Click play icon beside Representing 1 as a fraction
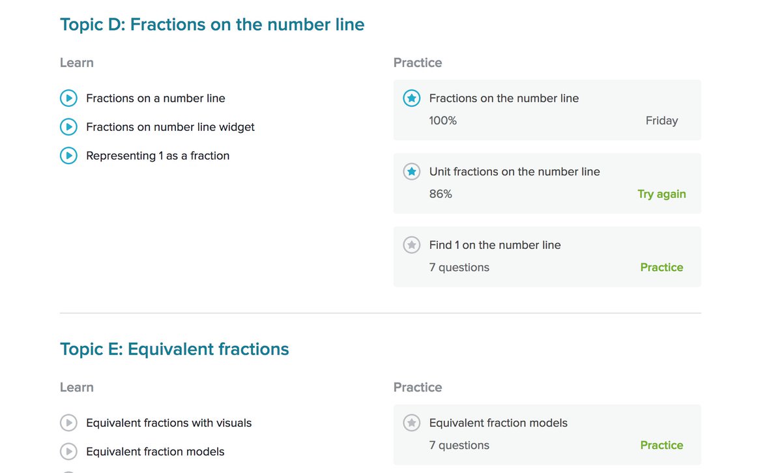 click(68, 156)
